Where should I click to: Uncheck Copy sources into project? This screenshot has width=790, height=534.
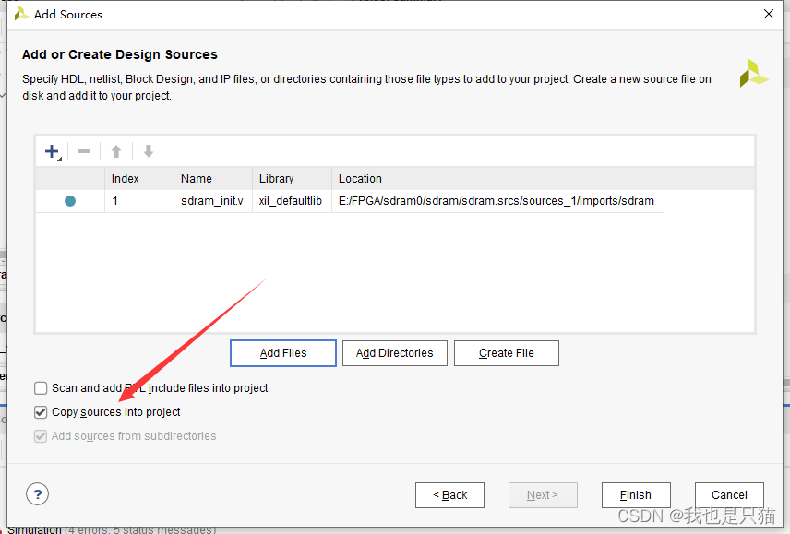41,412
